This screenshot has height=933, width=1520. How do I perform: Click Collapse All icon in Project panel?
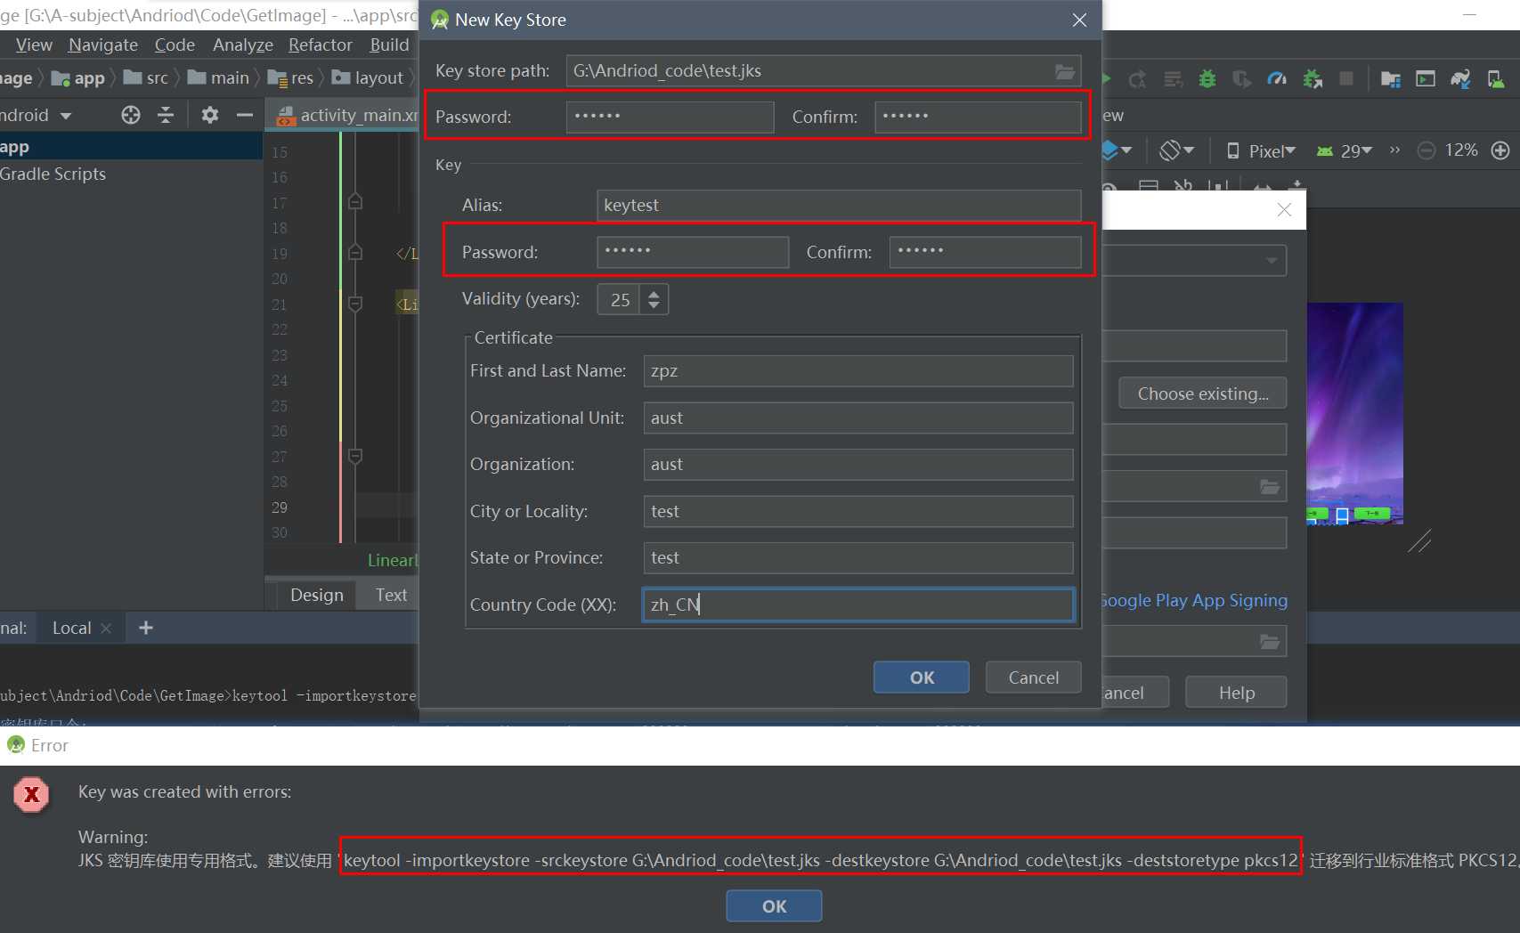pyautogui.click(x=166, y=115)
